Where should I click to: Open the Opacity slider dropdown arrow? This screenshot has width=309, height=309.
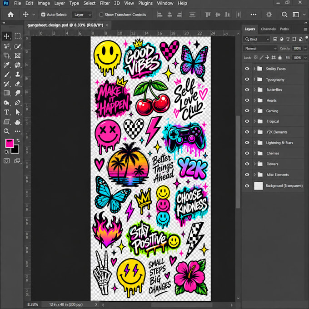point(305,48)
